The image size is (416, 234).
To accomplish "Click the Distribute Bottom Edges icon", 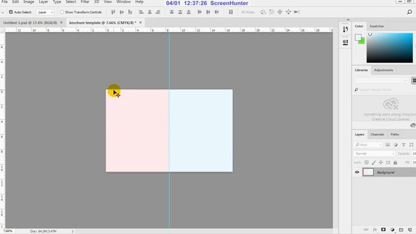I will pos(188,12).
